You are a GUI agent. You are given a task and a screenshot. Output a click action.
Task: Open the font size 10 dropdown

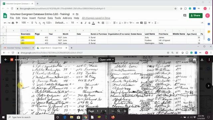point(74,23)
